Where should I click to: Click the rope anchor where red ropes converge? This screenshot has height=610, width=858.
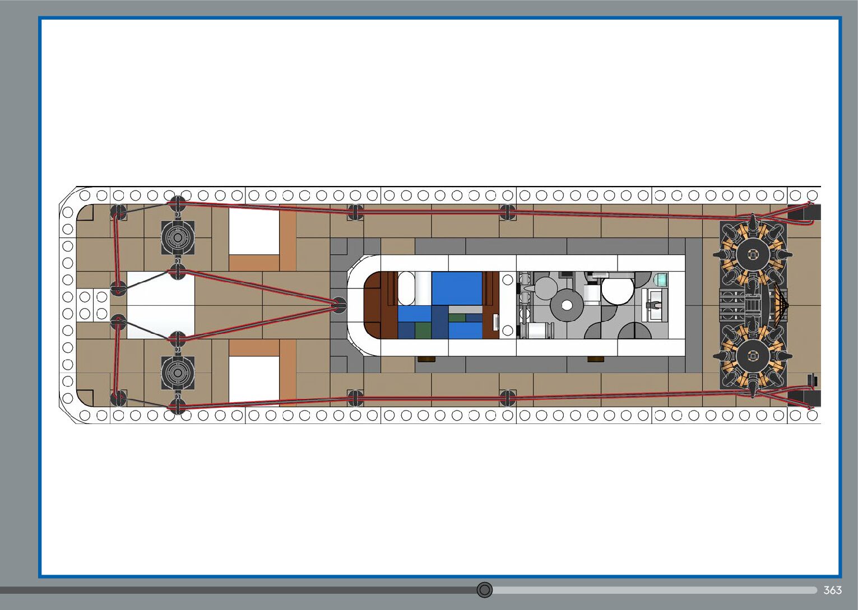338,305
